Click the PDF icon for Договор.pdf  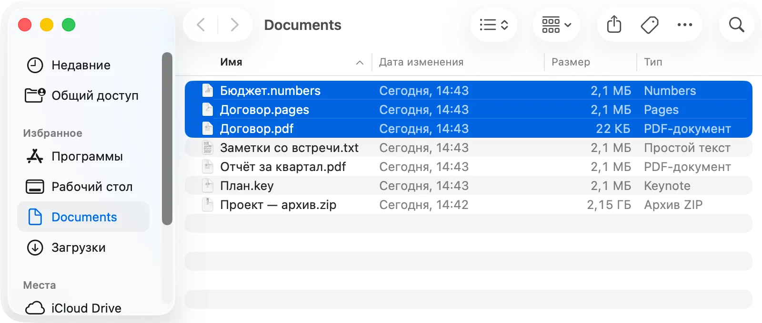208,129
